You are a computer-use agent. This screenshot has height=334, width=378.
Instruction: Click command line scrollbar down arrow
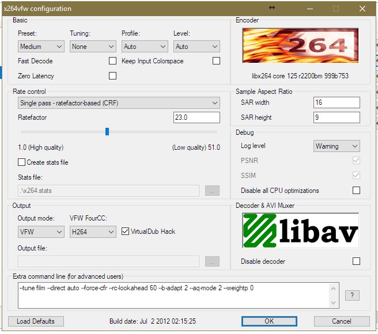click(x=334, y=303)
